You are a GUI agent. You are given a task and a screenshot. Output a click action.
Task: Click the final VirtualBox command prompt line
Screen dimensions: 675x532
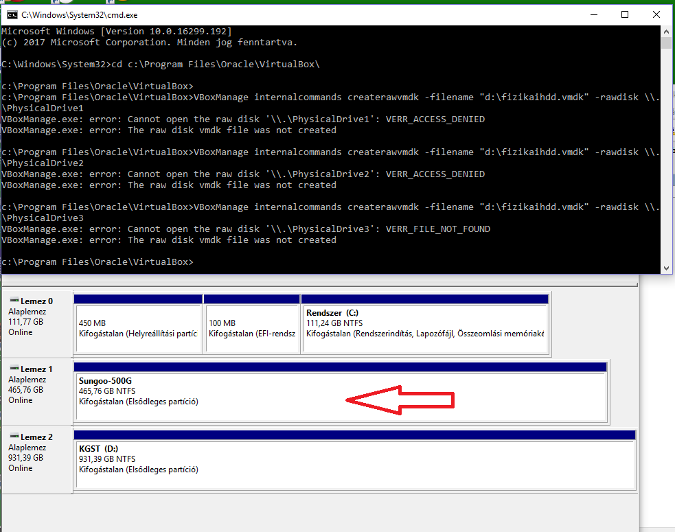pyautogui.click(x=98, y=262)
